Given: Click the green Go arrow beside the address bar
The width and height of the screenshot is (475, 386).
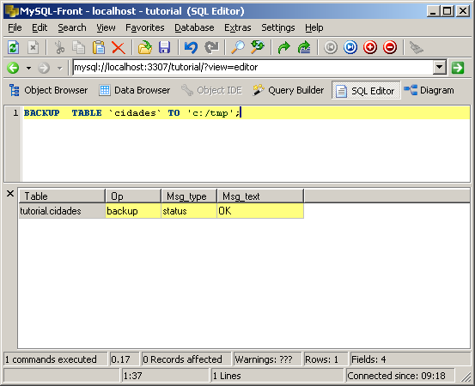Looking at the screenshot, I should (458, 68).
